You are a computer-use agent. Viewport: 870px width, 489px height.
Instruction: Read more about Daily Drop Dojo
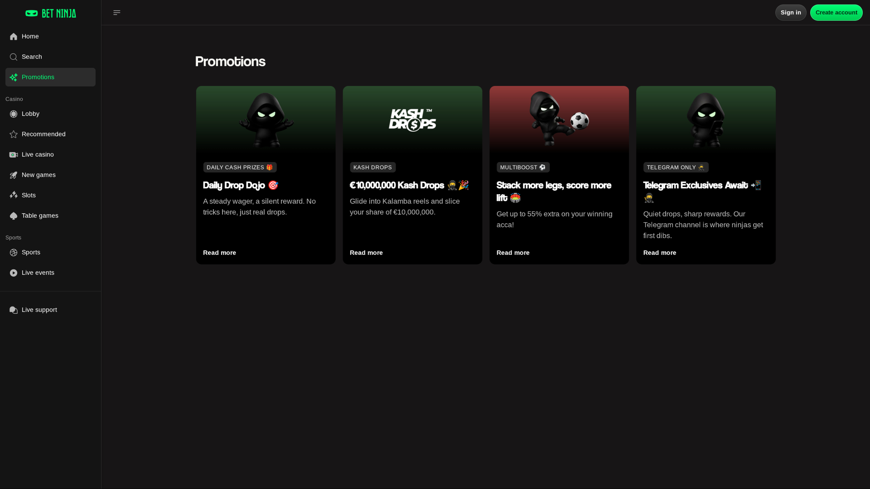tap(219, 253)
